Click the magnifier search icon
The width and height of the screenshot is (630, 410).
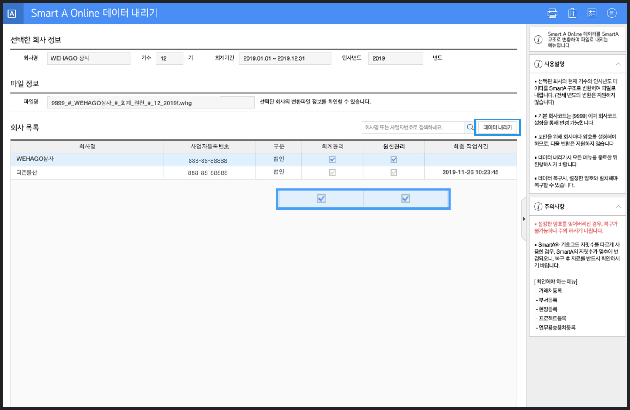[x=470, y=127]
